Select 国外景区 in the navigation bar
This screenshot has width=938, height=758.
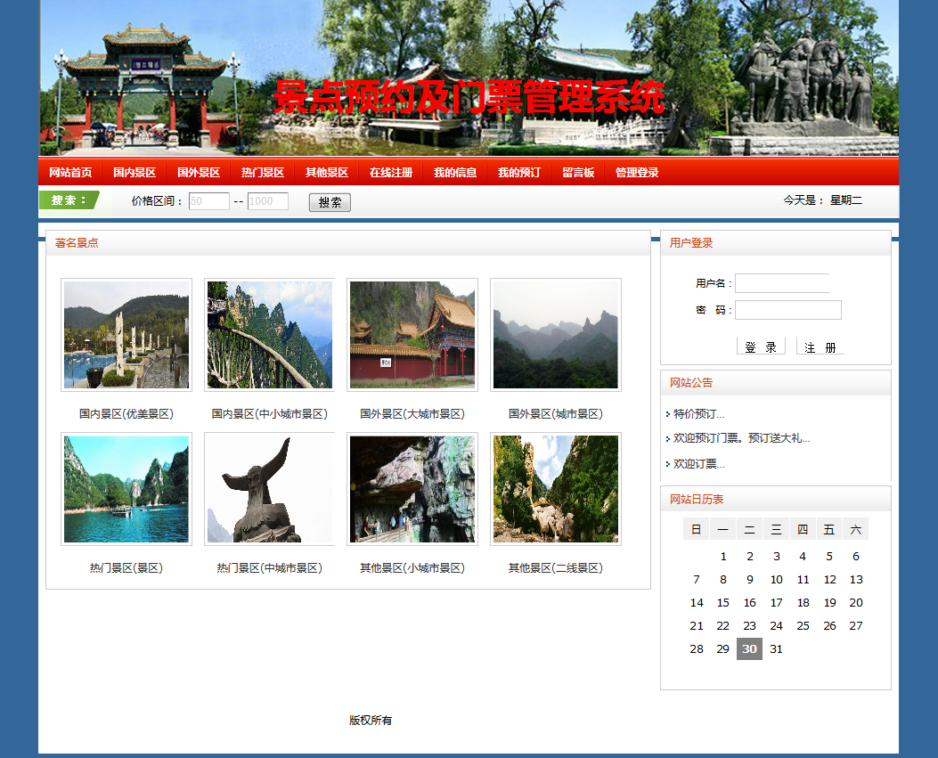tap(199, 172)
